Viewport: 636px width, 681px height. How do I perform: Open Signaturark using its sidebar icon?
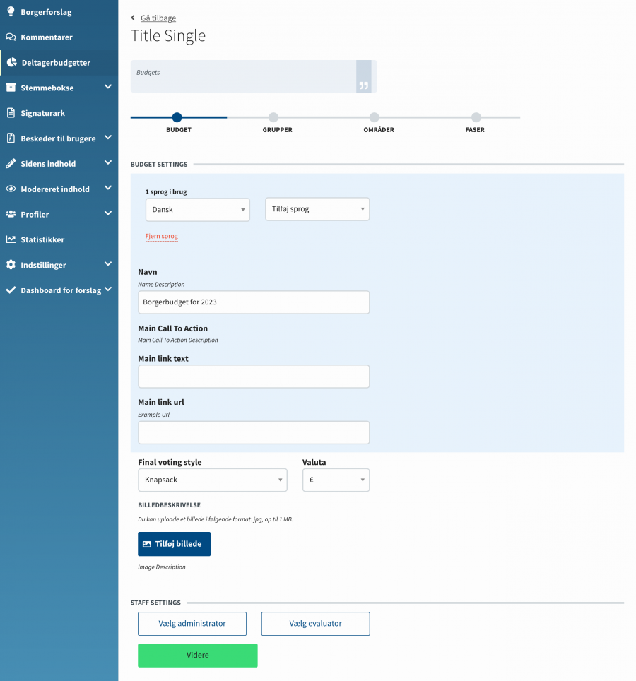pyautogui.click(x=10, y=112)
